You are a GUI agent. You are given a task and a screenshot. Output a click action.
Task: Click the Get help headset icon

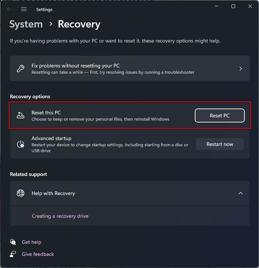(x=13, y=242)
